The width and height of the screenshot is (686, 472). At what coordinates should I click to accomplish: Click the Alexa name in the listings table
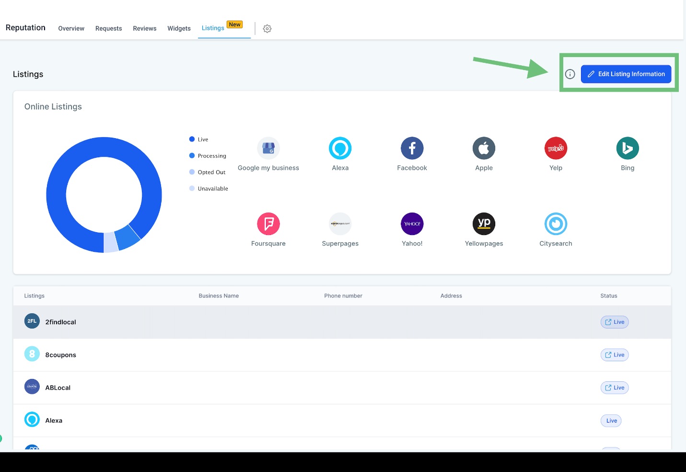point(54,421)
